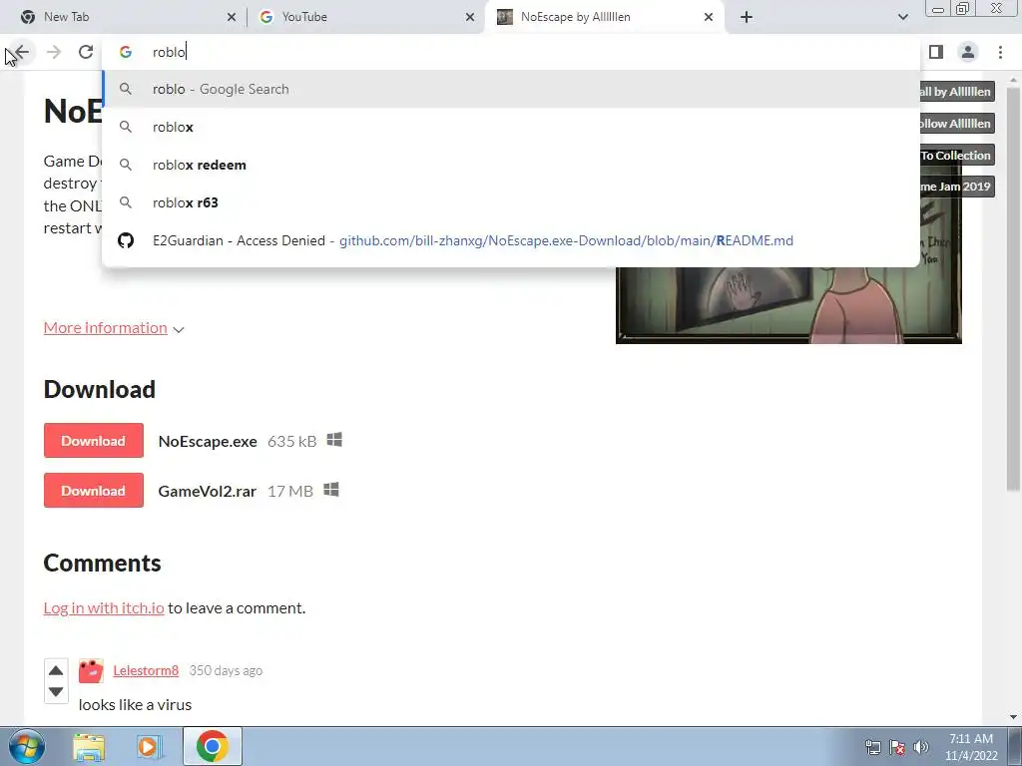The image size is (1022, 766).
Task: Download NoEscape.exe
Action: (93, 441)
